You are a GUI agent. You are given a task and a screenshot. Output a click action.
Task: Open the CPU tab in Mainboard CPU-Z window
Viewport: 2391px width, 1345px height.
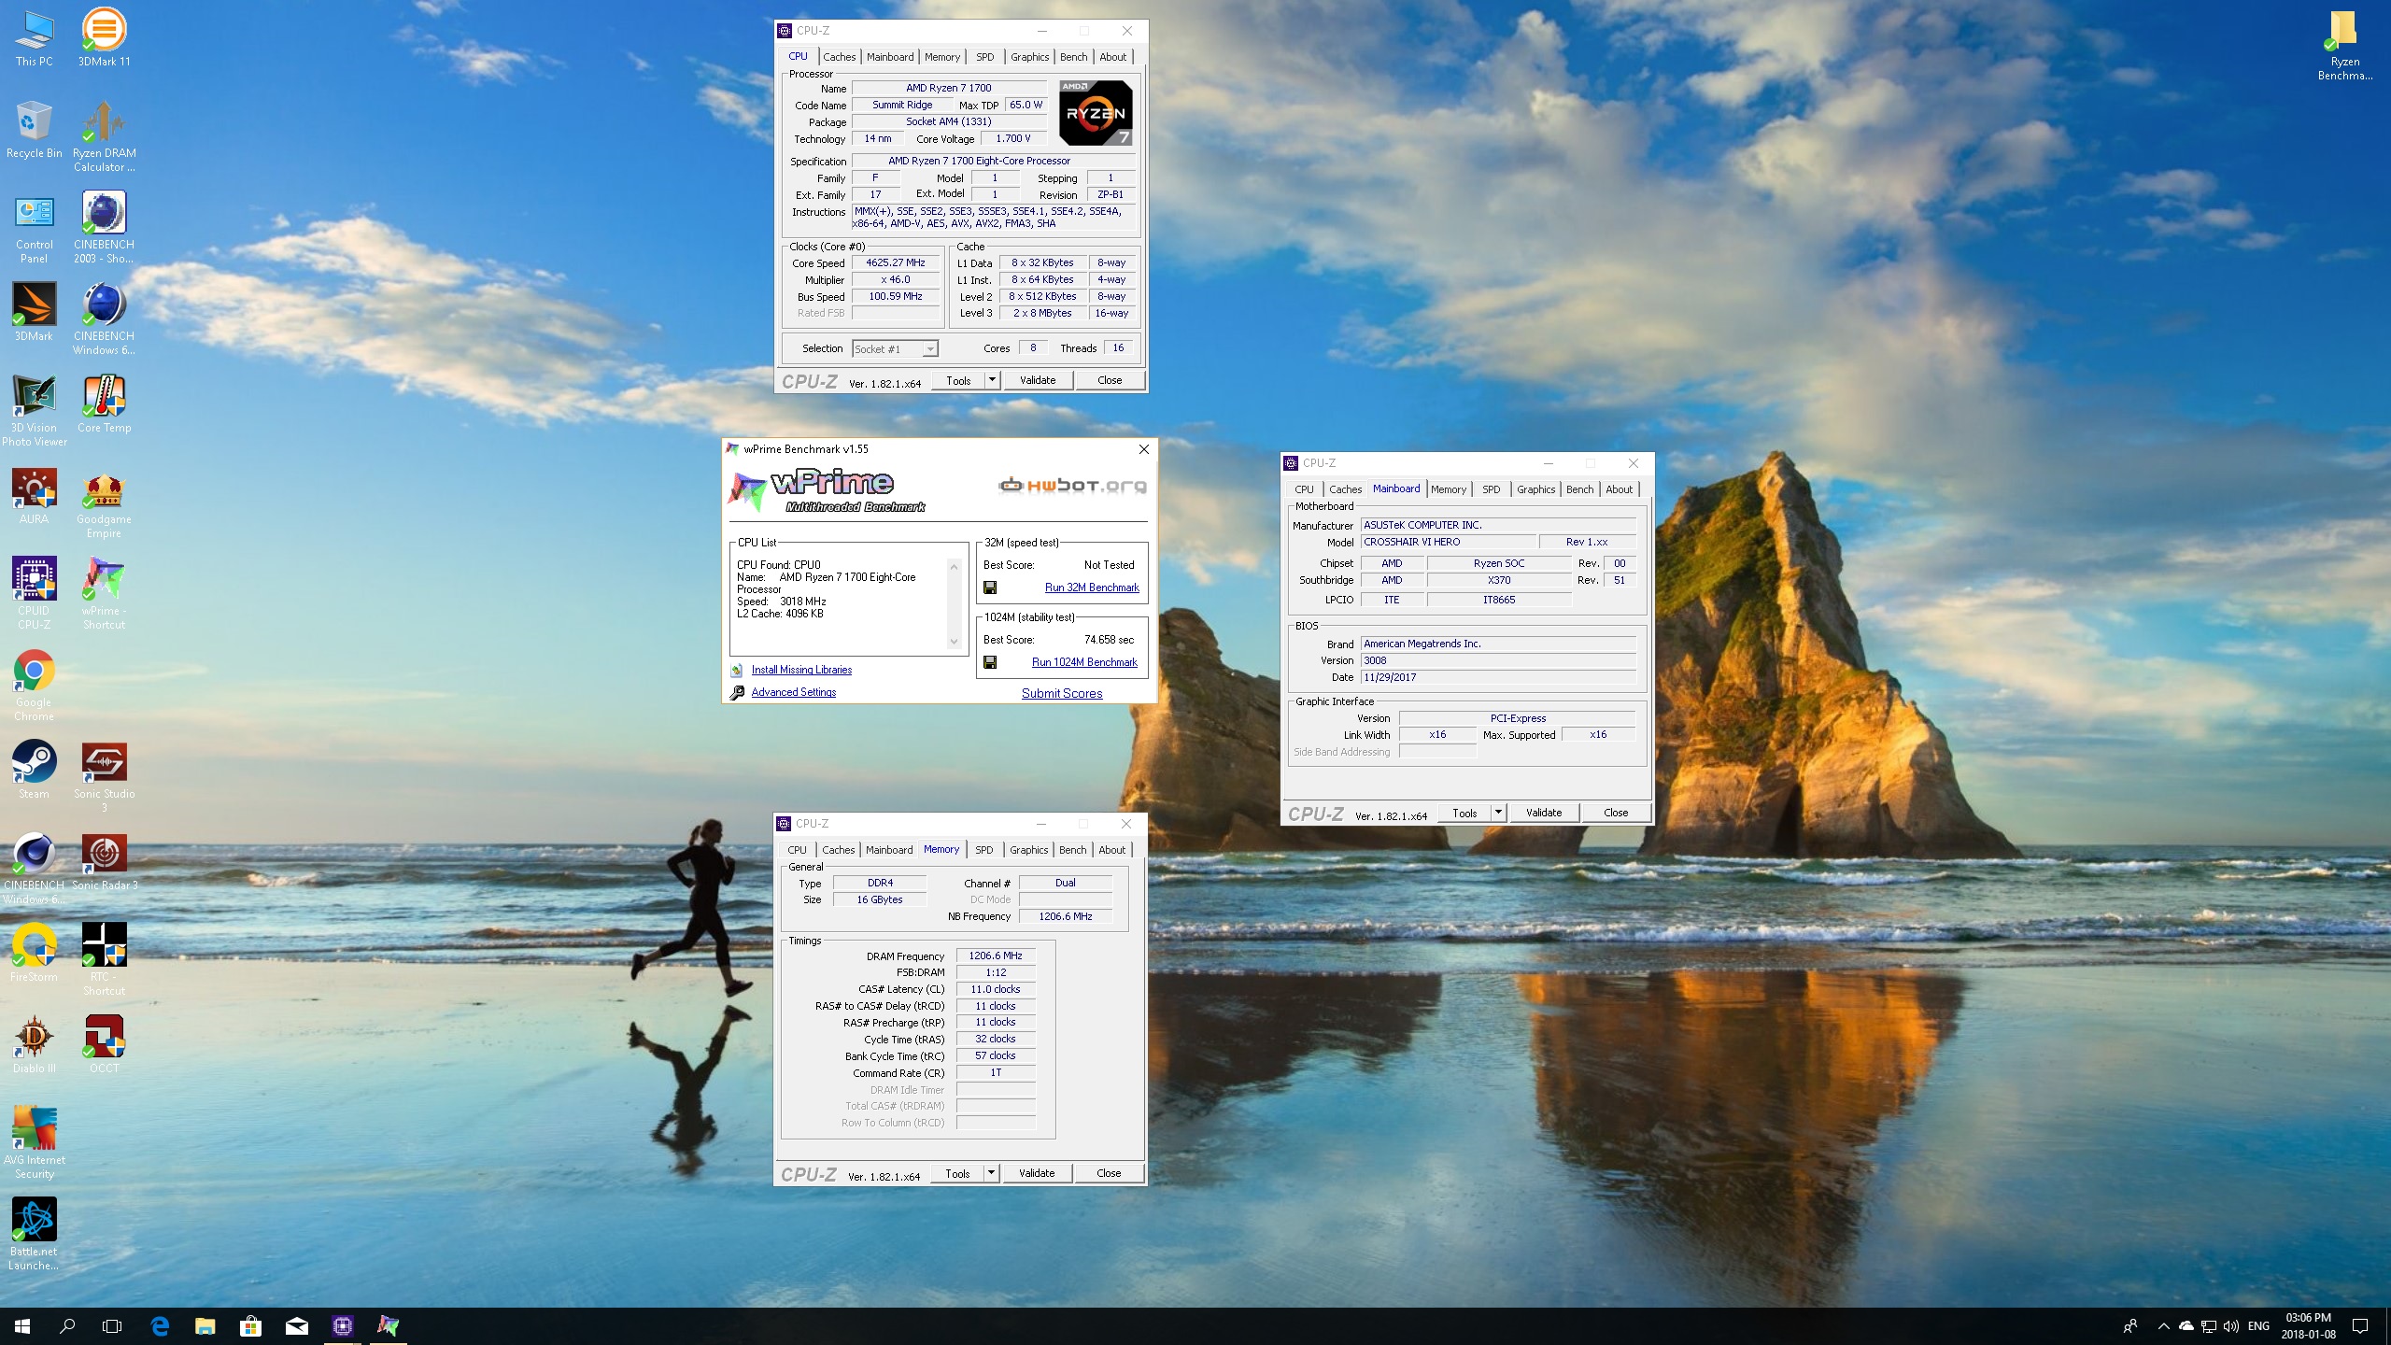pyautogui.click(x=1304, y=489)
